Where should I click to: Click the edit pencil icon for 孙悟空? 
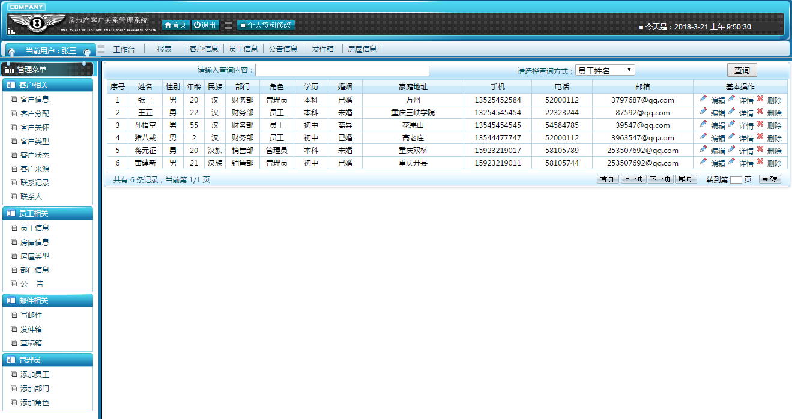(x=703, y=124)
